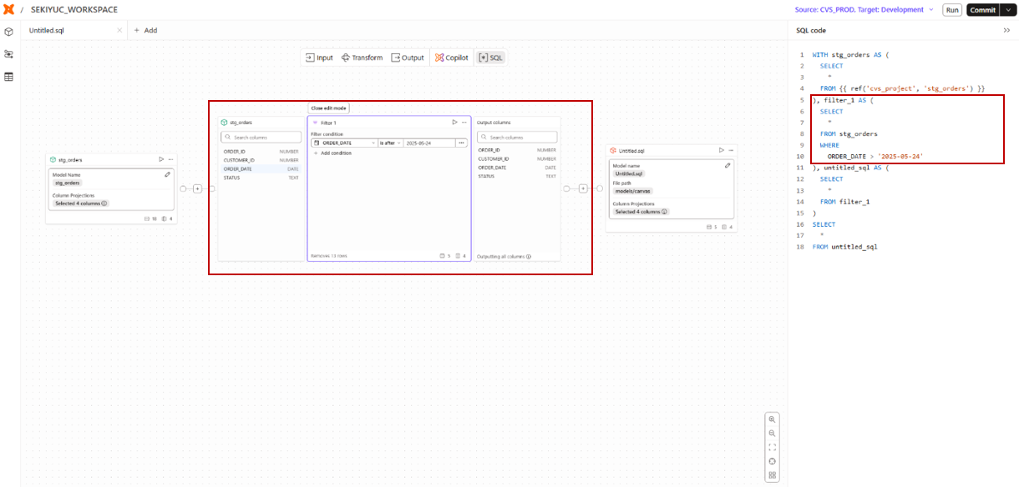Fit the canvas to view

click(x=773, y=447)
